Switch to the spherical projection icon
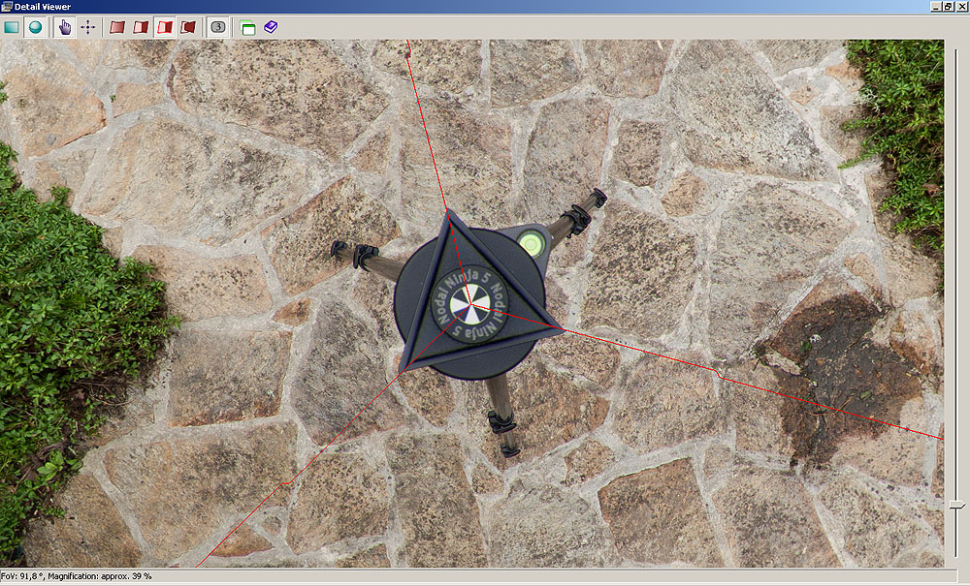The height and width of the screenshot is (586, 970). (36, 27)
